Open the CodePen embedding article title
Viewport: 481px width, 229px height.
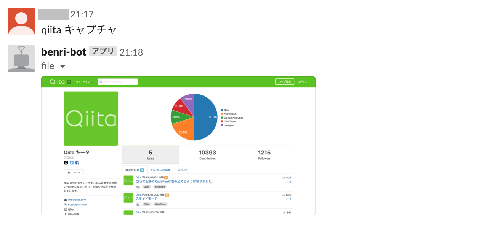(174, 181)
